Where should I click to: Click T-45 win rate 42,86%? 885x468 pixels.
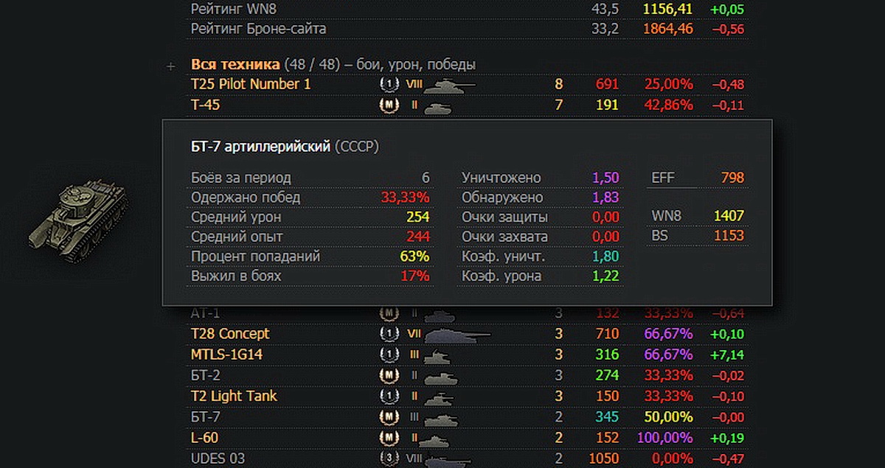coord(669,105)
